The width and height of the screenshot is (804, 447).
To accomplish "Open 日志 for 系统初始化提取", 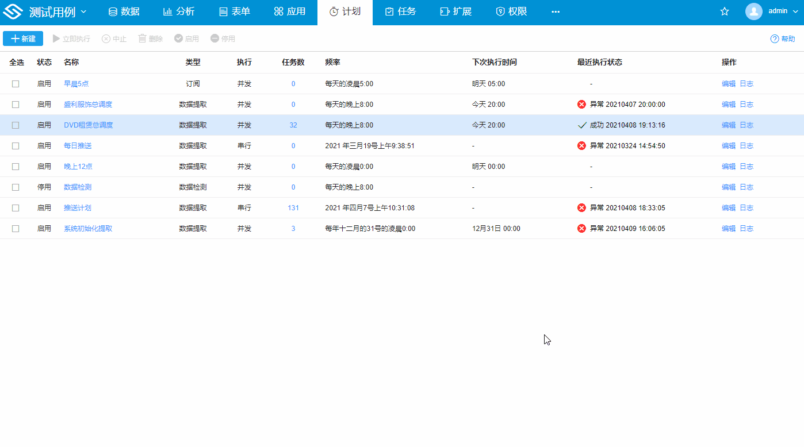I will click(746, 229).
